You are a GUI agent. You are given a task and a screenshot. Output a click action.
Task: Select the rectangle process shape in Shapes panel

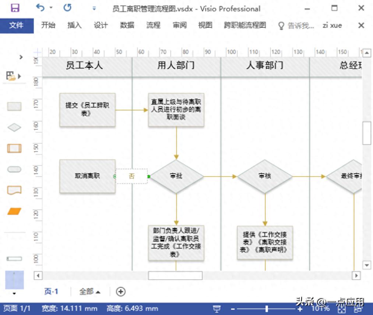(x=14, y=105)
